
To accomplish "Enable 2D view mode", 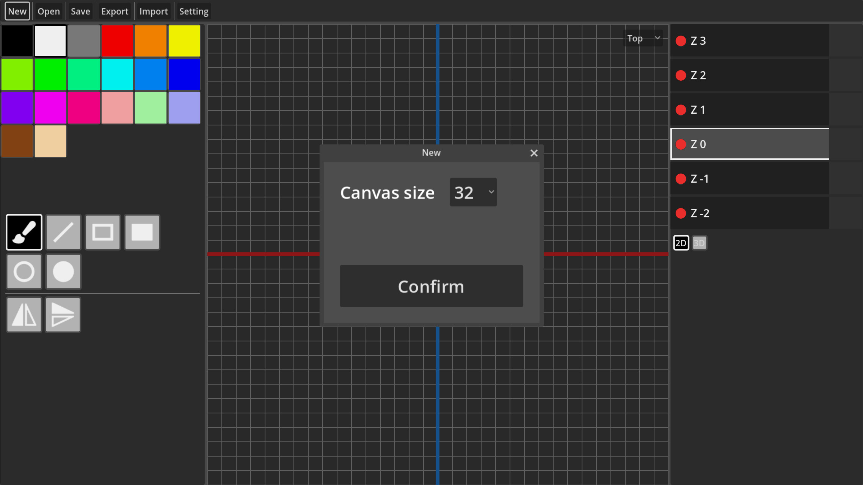I will pyautogui.click(x=681, y=243).
